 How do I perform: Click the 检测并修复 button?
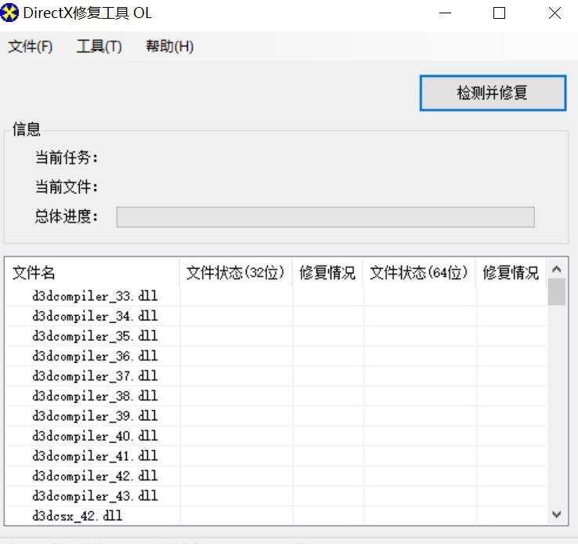(493, 93)
